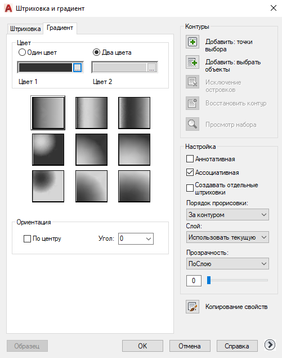Open Color 1 picker ellipsis button
Screen dimensions: 282x358
point(77,68)
